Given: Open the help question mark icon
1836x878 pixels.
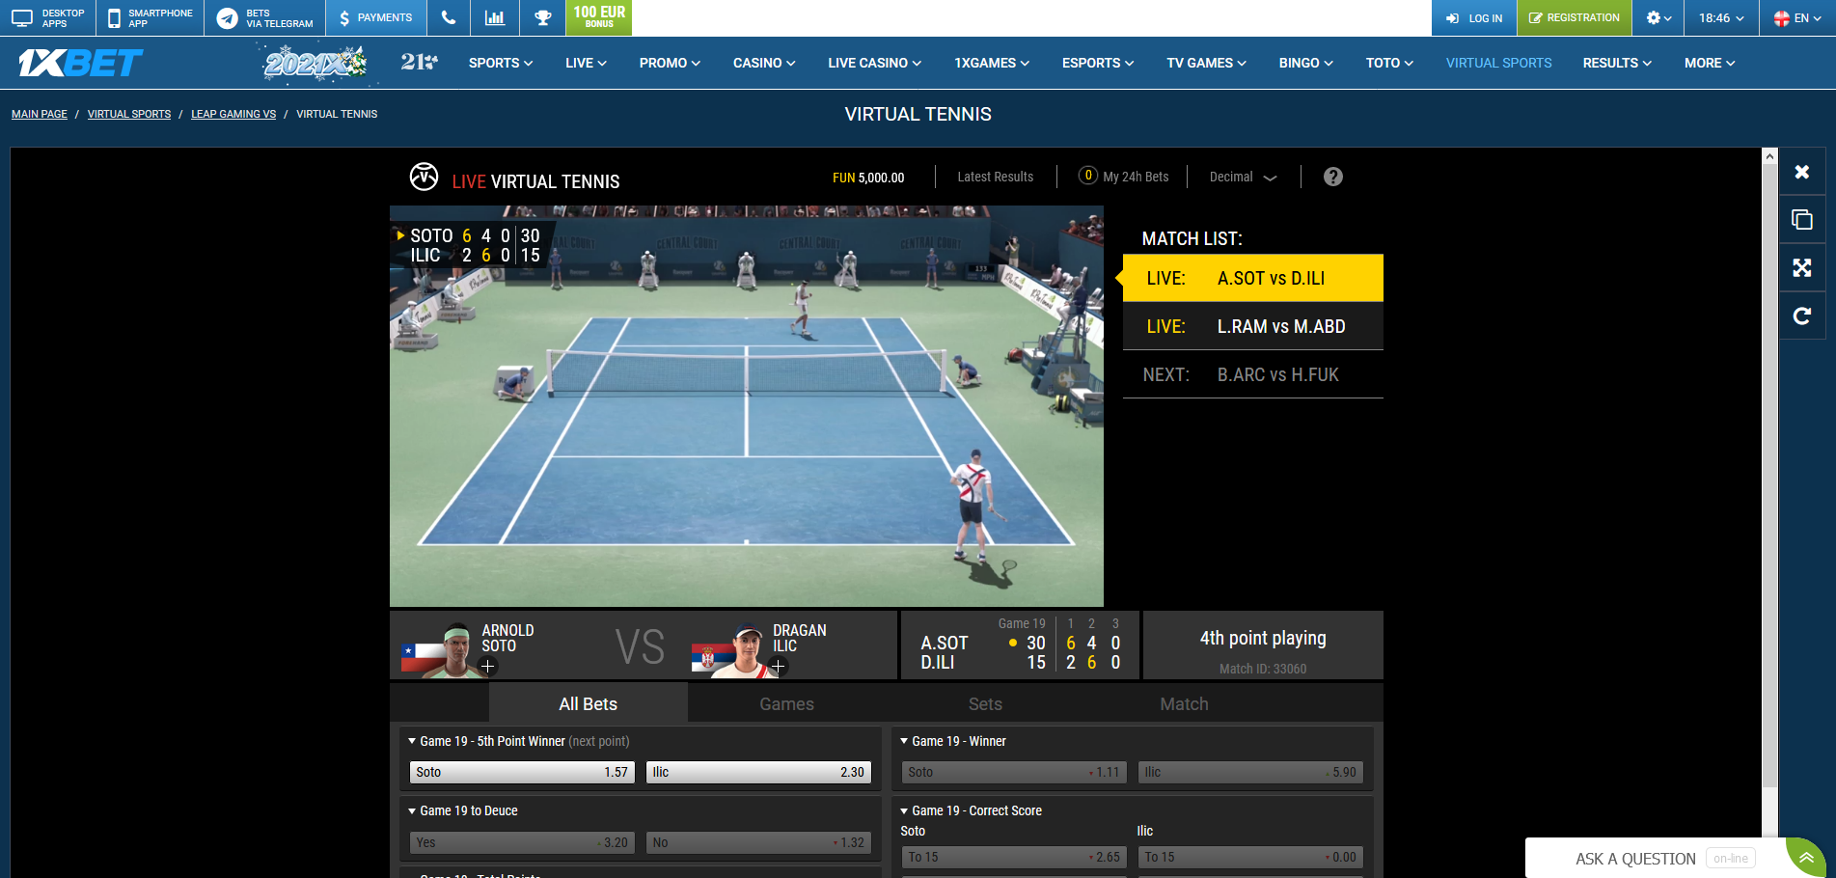Looking at the screenshot, I should [1333, 177].
